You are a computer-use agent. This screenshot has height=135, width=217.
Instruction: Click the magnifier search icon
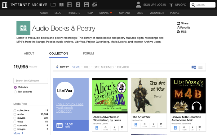tap(193, 5)
